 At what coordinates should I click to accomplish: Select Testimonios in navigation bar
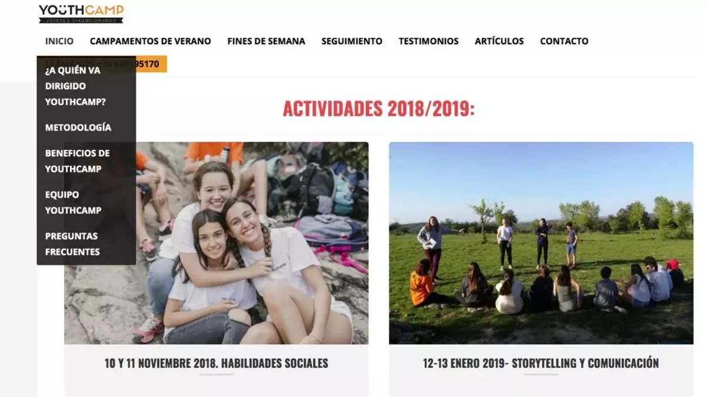click(428, 41)
